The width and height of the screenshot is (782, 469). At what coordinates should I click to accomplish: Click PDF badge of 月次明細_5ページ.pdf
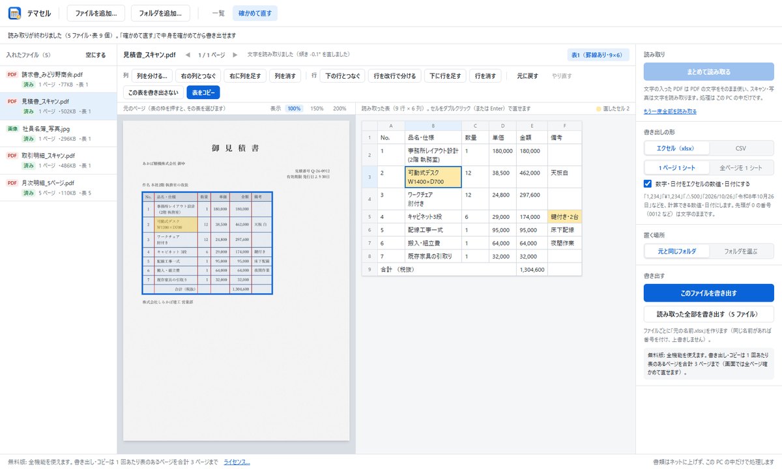pyautogui.click(x=12, y=183)
